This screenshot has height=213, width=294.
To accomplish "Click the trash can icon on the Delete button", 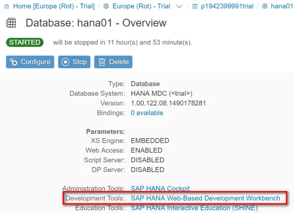I will 102,62.
